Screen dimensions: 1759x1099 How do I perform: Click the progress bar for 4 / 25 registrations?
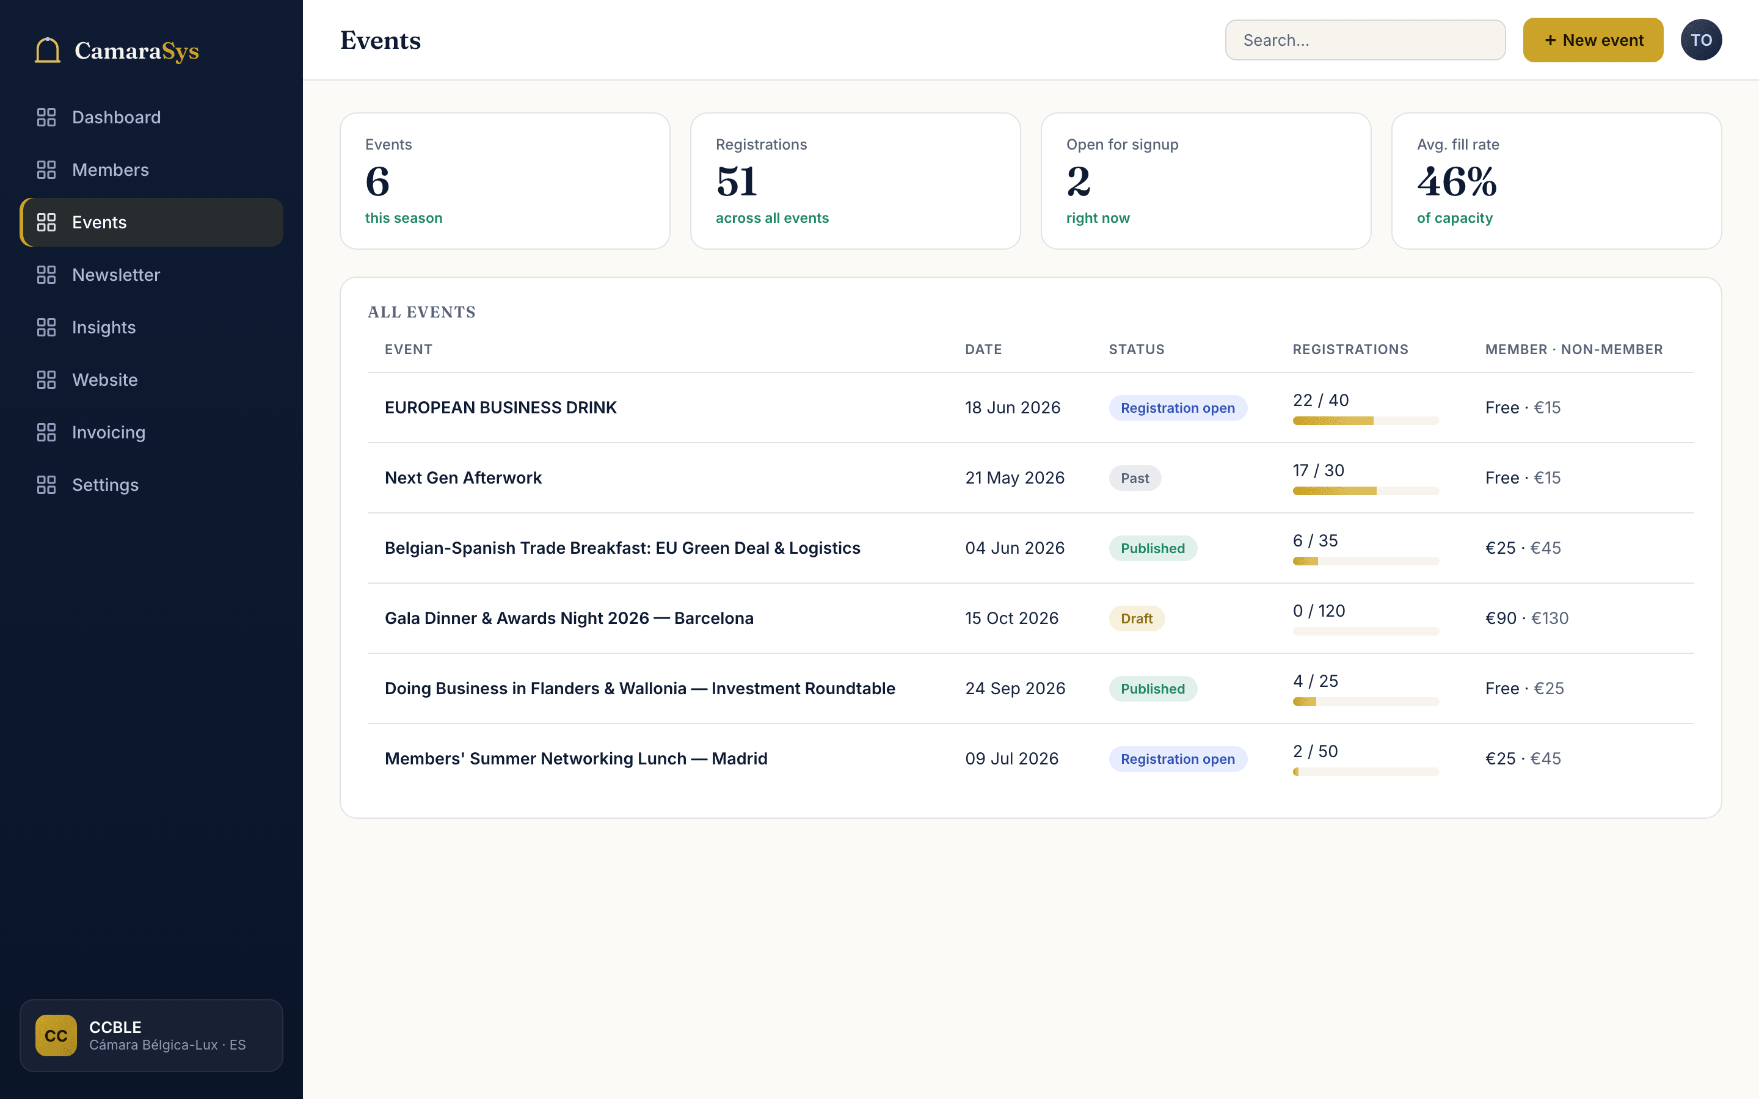pyautogui.click(x=1366, y=702)
